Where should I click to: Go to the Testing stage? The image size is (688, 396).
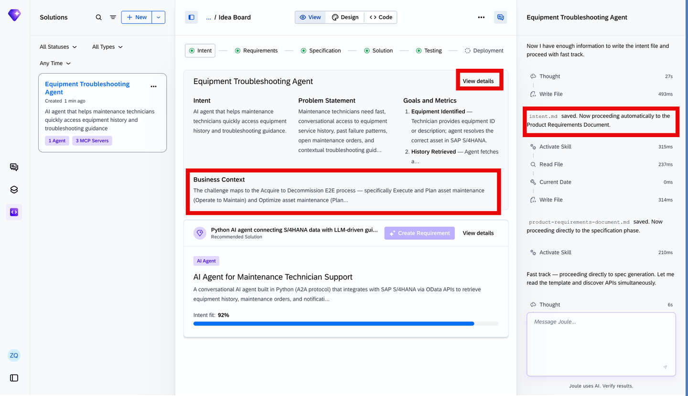[x=429, y=51]
